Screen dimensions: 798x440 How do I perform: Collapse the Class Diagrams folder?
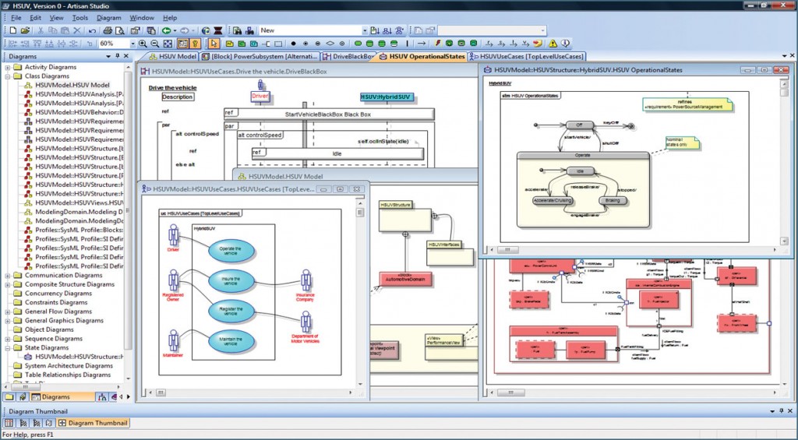(8, 76)
